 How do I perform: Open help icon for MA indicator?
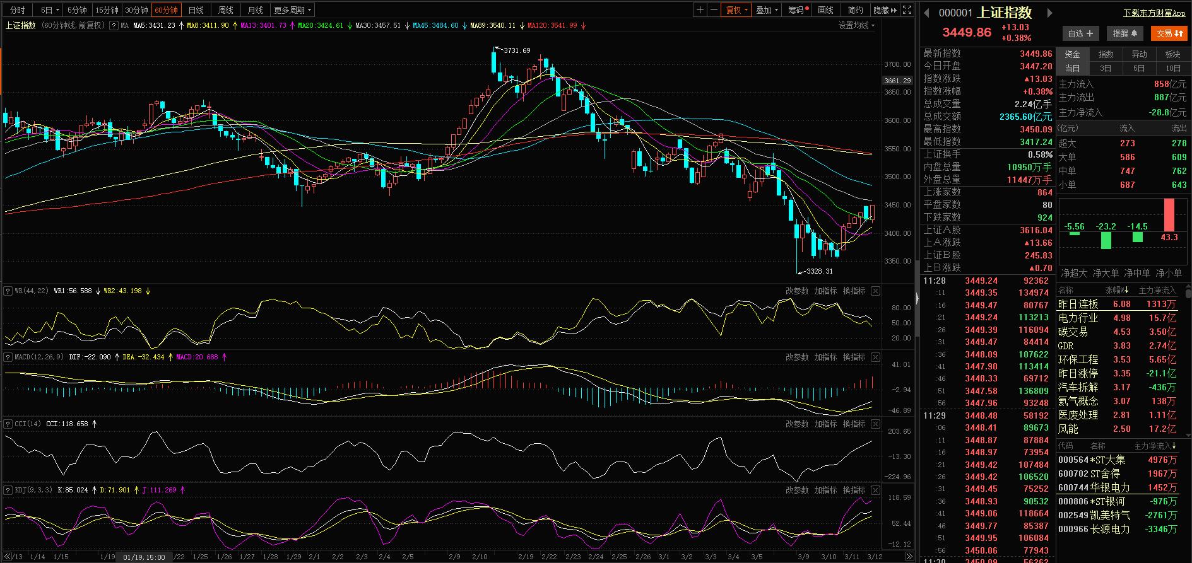tap(114, 26)
